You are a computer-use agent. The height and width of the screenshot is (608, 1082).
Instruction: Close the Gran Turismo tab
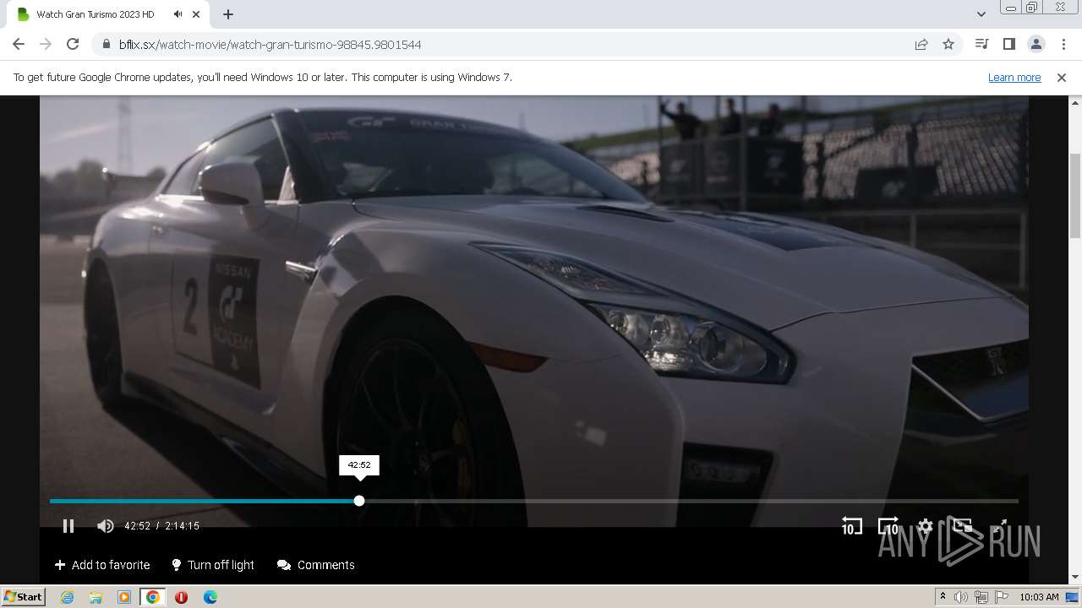(x=197, y=14)
